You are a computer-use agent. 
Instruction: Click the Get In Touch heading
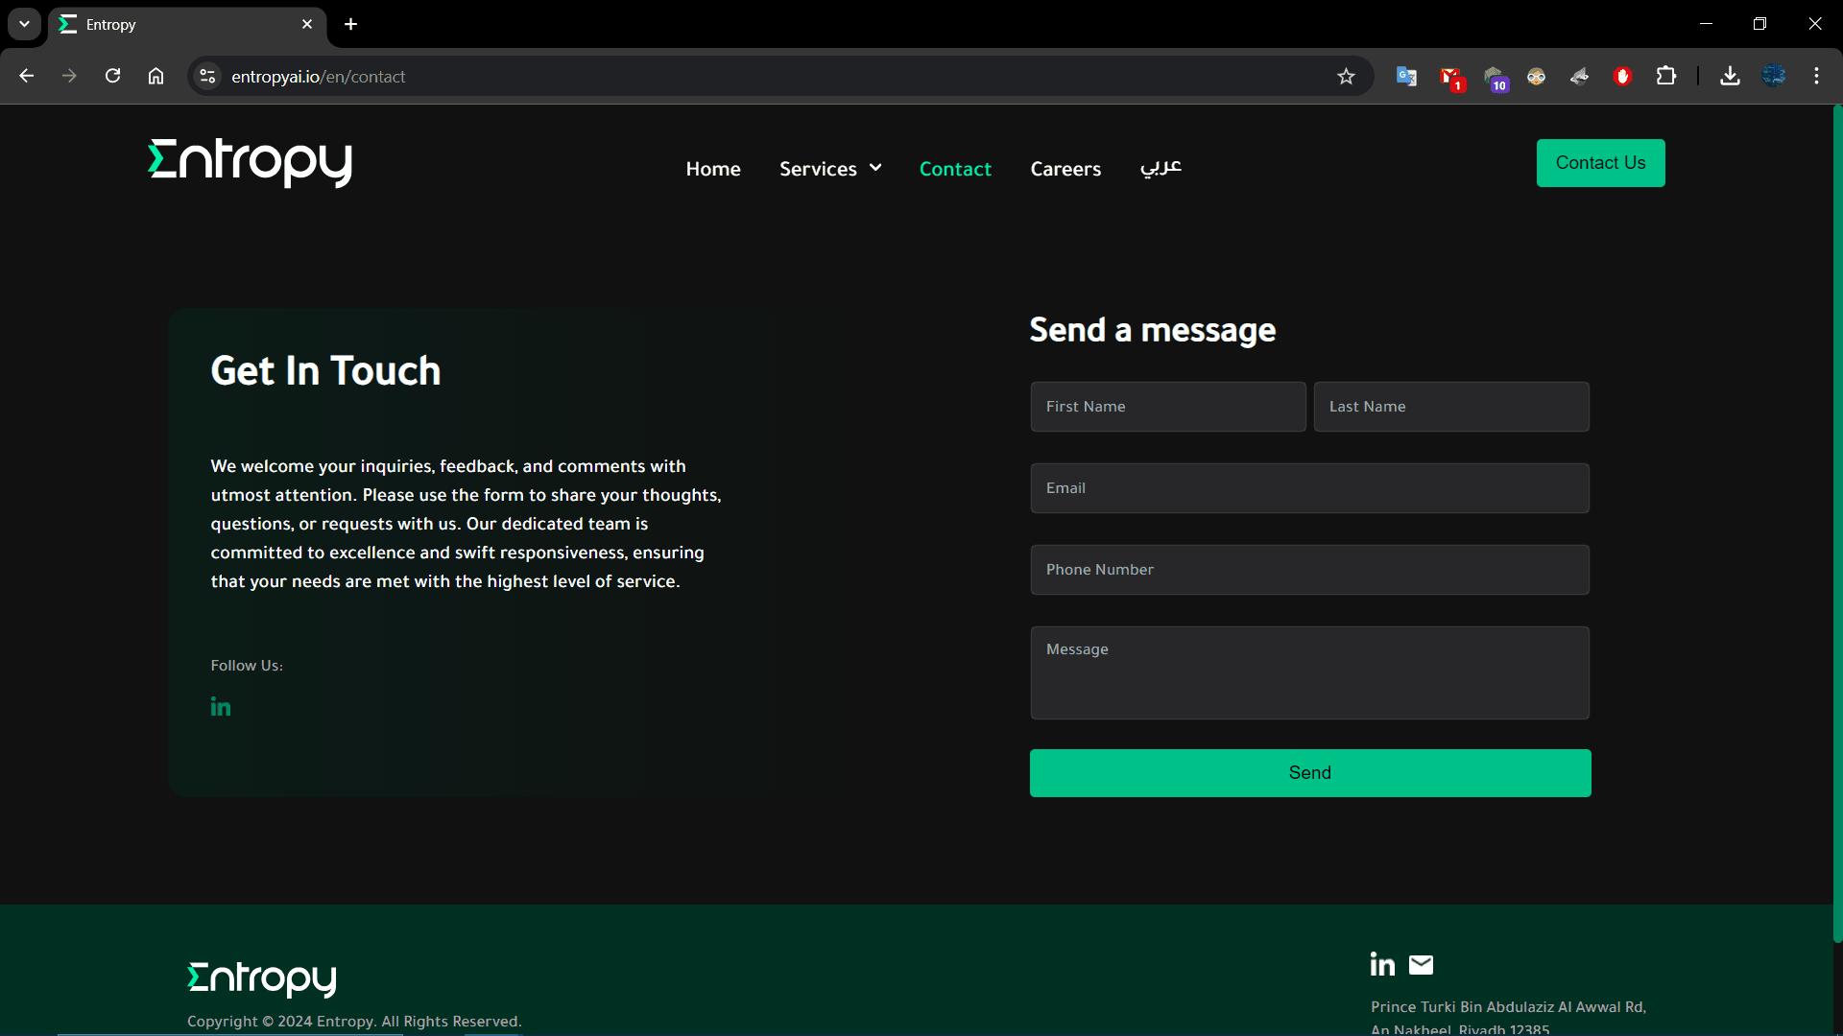pos(325,371)
